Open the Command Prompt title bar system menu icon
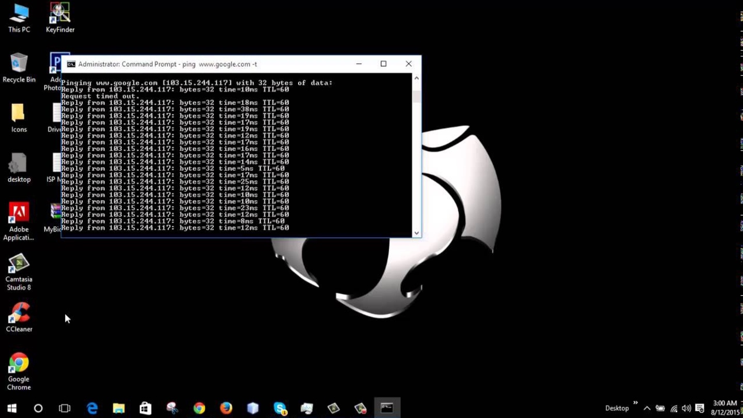This screenshot has width=743, height=418. [71, 64]
